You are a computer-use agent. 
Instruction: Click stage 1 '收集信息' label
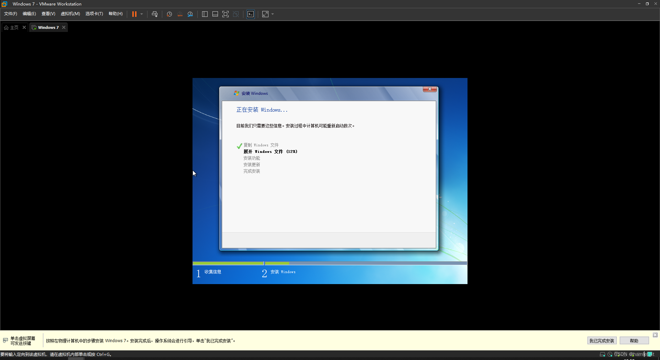(x=213, y=272)
